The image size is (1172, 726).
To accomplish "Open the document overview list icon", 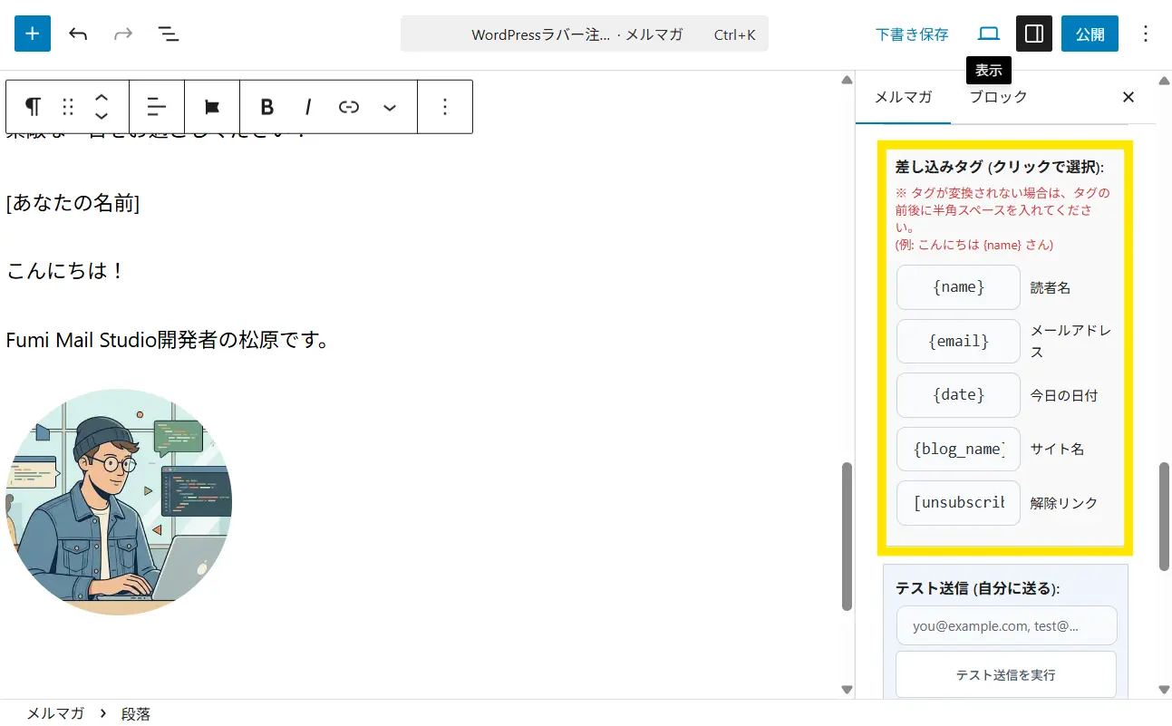I will coord(168,34).
